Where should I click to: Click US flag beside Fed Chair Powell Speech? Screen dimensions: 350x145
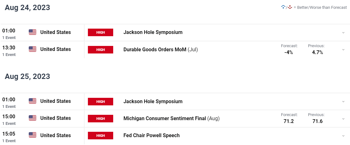[33, 135]
